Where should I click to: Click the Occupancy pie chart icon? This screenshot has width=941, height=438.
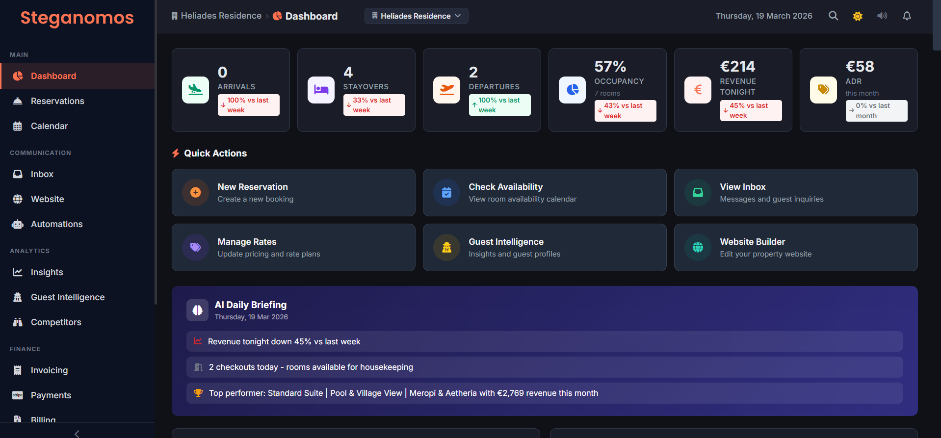pos(572,90)
